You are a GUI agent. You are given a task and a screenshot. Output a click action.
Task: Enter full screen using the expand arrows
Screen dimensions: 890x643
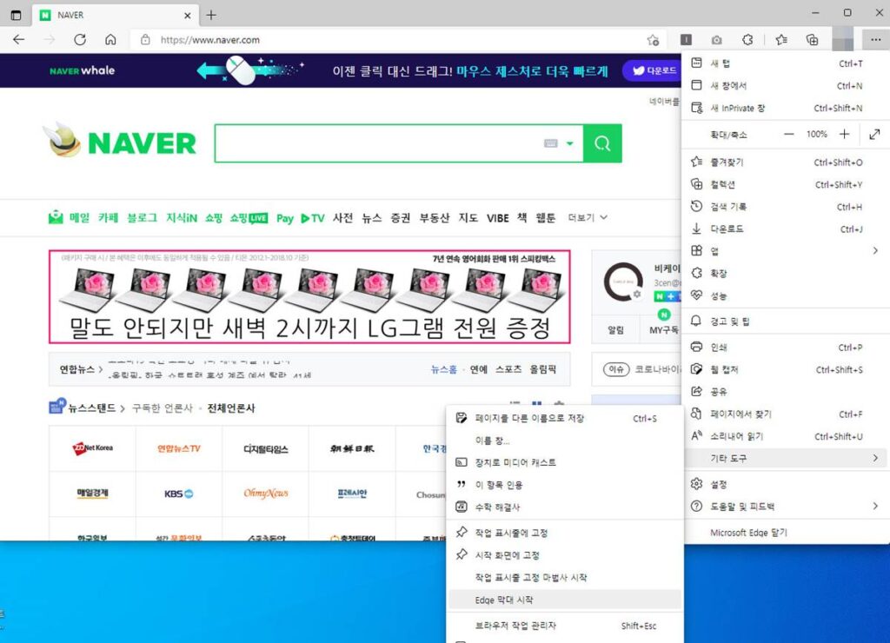[x=874, y=135]
